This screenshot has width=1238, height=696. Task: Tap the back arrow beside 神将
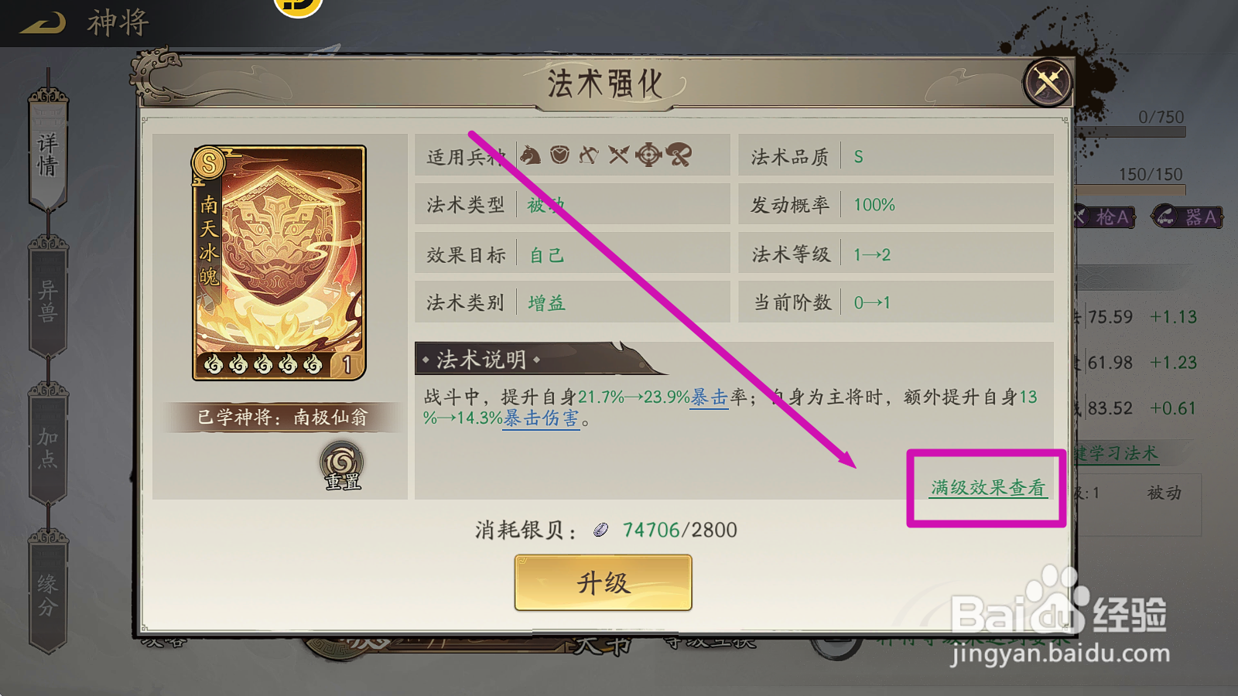[x=43, y=22]
